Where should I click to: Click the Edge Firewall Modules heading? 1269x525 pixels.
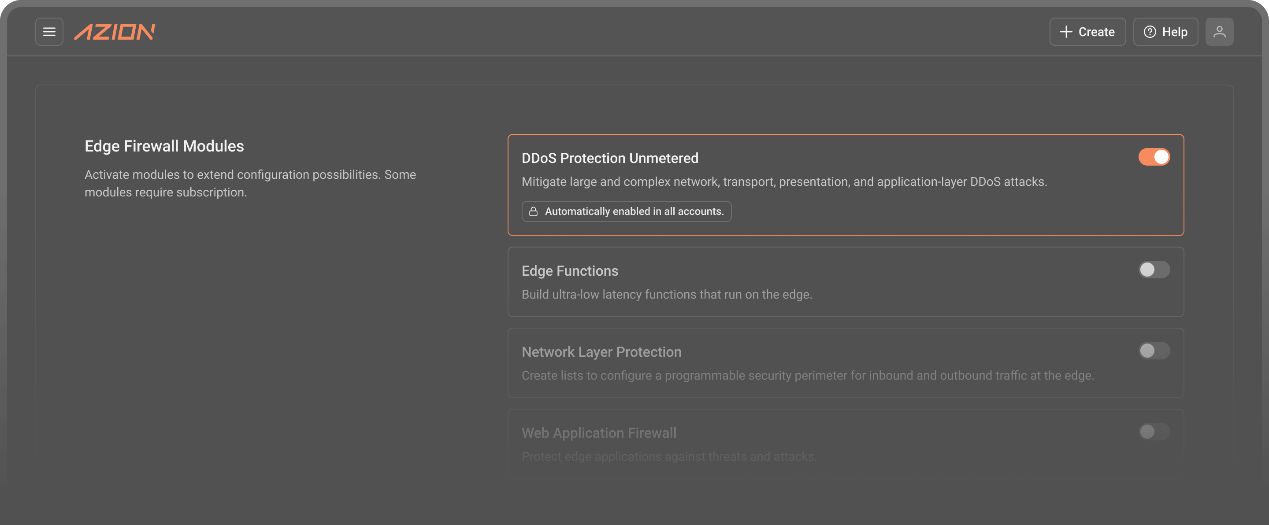164,146
